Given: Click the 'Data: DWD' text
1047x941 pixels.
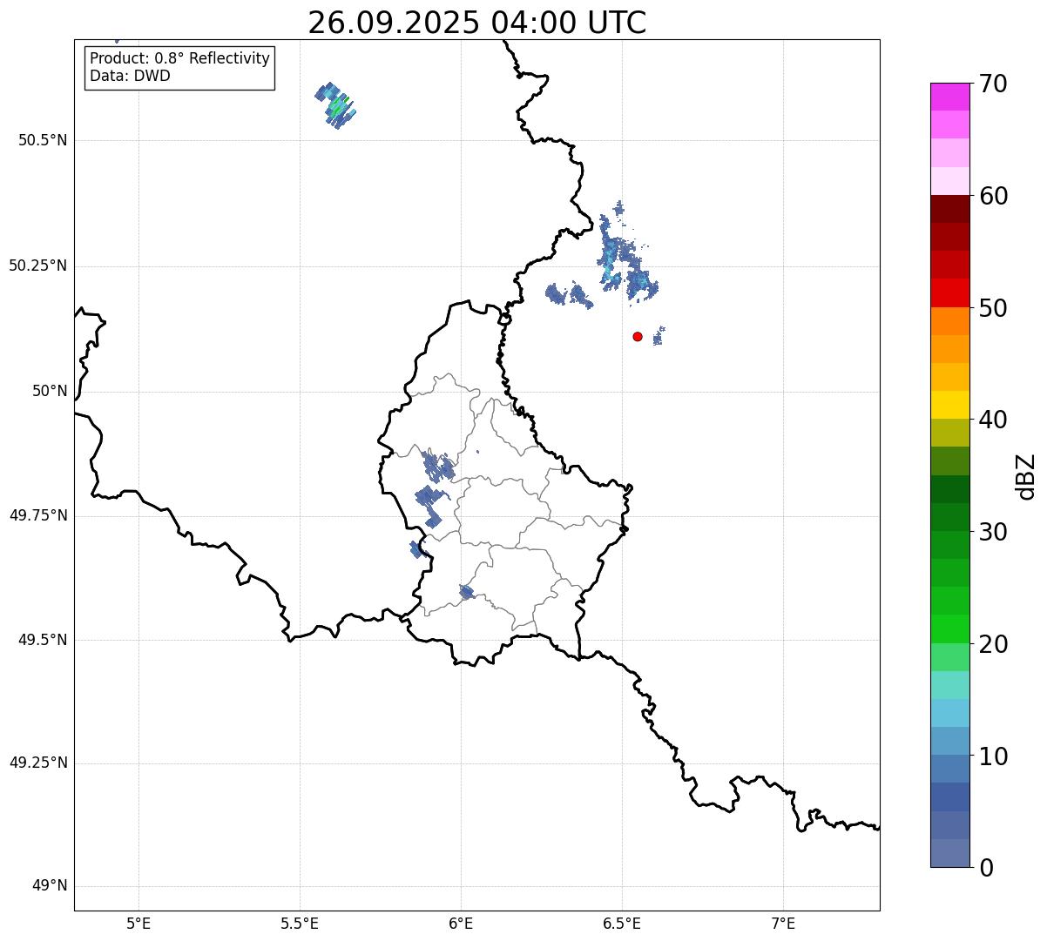Looking at the screenshot, I should click(x=130, y=76).
